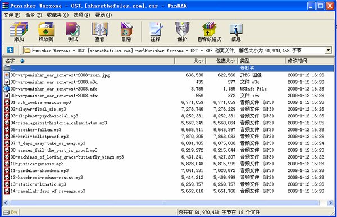Click size value 8,252,331 in 大小 column
Screen dimensions: 337x217
[192, 116]
